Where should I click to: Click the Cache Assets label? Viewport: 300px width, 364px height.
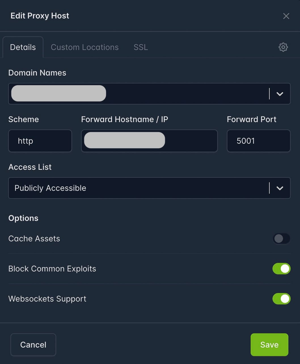click(34, 239)
